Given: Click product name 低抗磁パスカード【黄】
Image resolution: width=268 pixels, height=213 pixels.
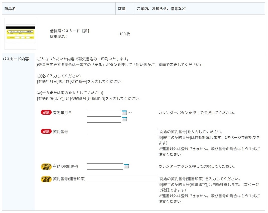Looking at the screenshot, I should (70, 31).
